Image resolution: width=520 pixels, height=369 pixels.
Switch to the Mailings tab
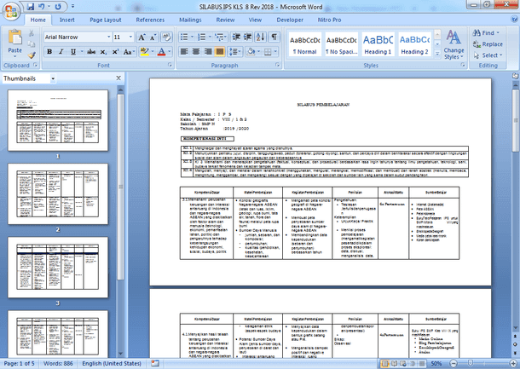coord(190,20)
